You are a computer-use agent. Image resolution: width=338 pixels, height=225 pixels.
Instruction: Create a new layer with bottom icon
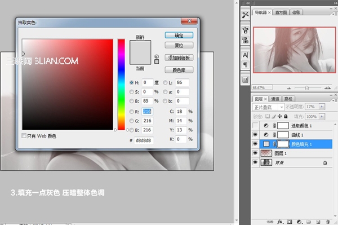pyautogui.click(x=318, y=222)
